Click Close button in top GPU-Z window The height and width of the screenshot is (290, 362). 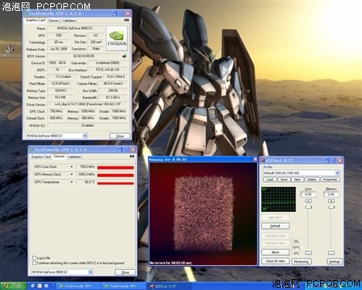[x=120, y=136]
